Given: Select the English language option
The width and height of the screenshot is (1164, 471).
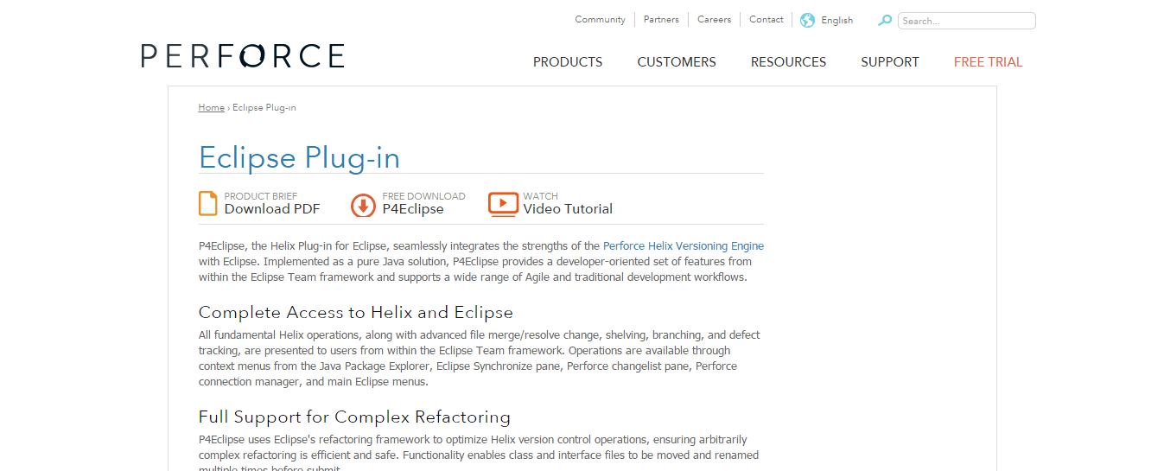Looking at the screenshot, I should [x=836, y=20].
